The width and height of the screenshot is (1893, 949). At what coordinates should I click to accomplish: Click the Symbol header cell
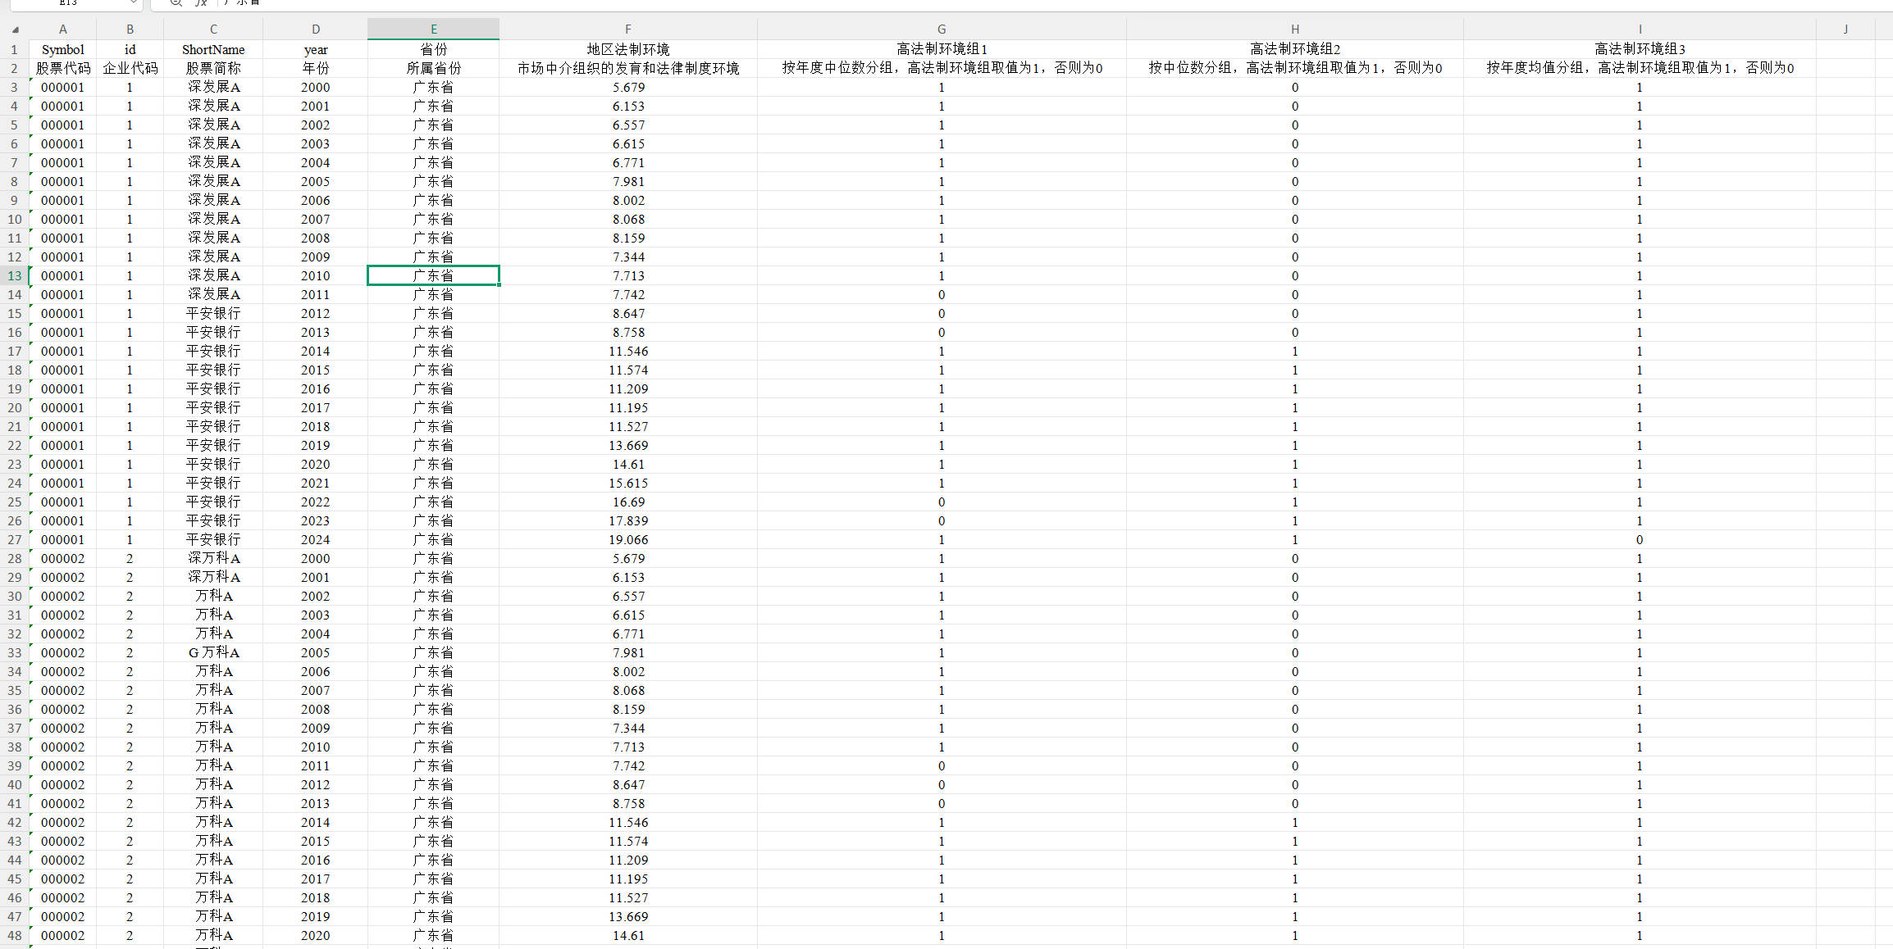(62, 50)
